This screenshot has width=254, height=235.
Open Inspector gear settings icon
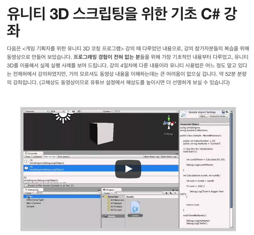227,112
